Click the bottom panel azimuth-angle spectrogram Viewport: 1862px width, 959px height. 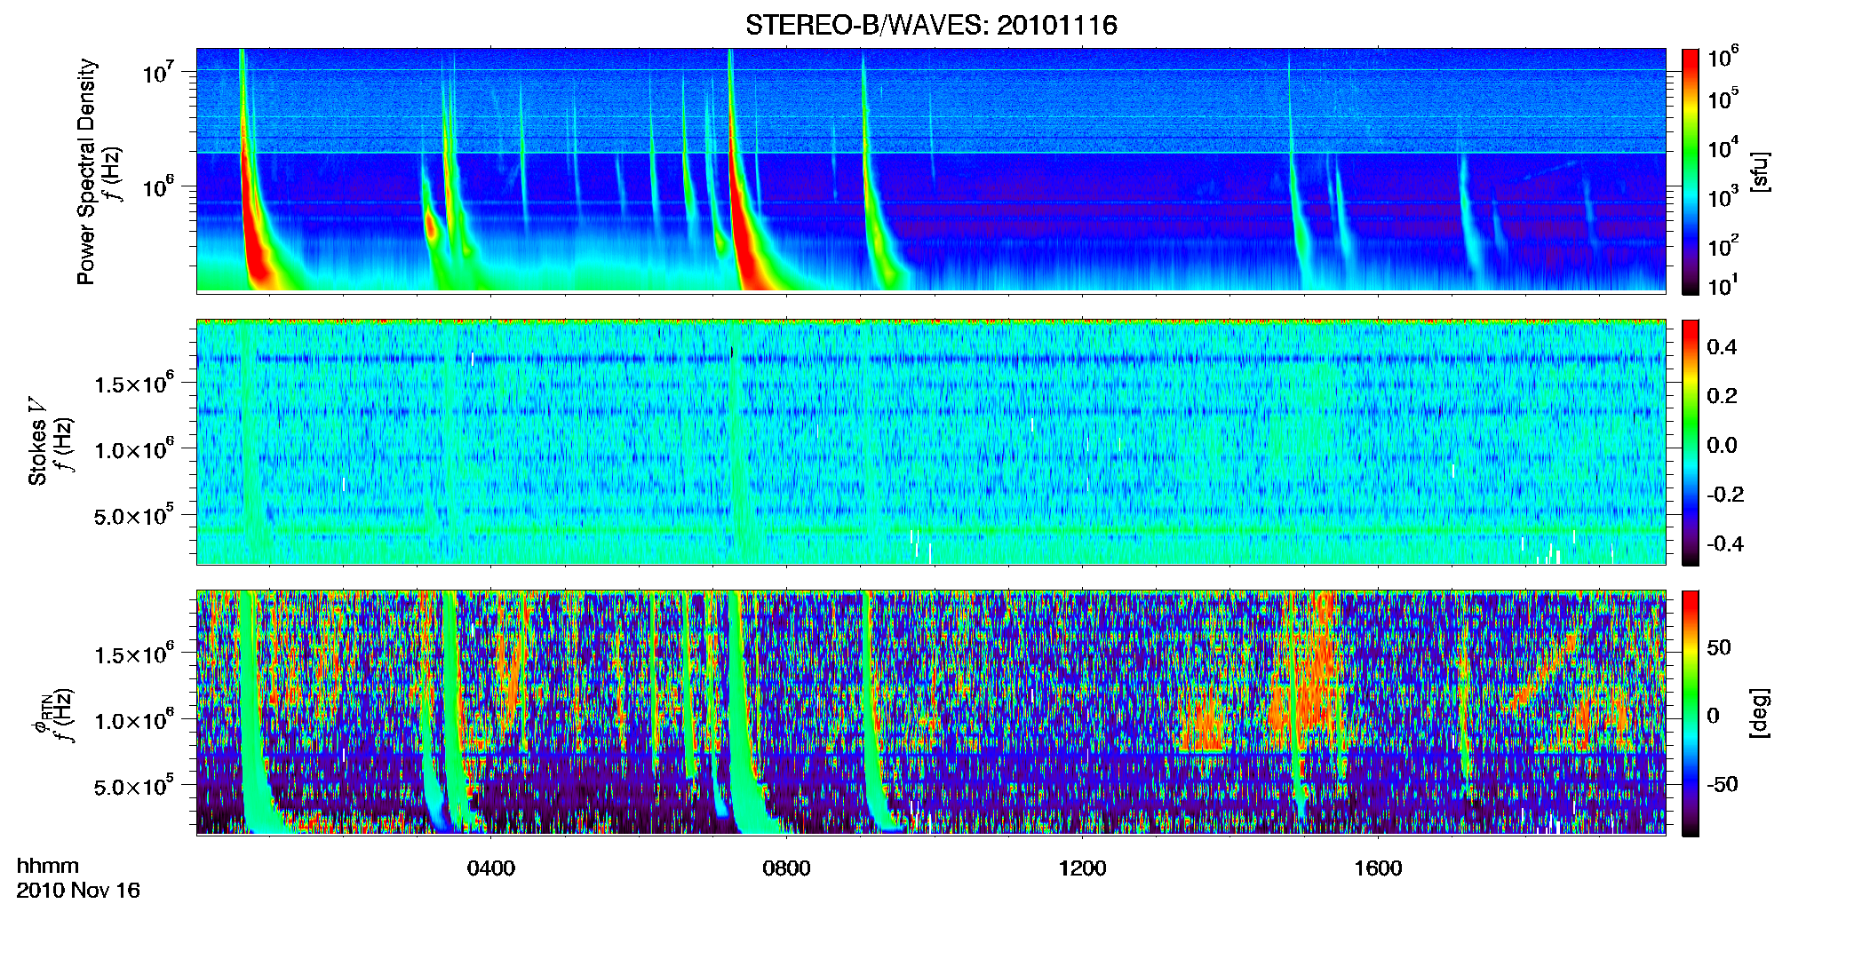pyautogui.click(x=931, y=713)
